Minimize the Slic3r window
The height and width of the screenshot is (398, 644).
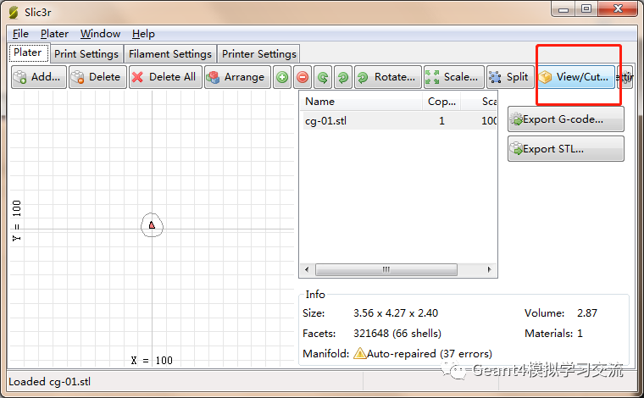(x=563, y=9)
